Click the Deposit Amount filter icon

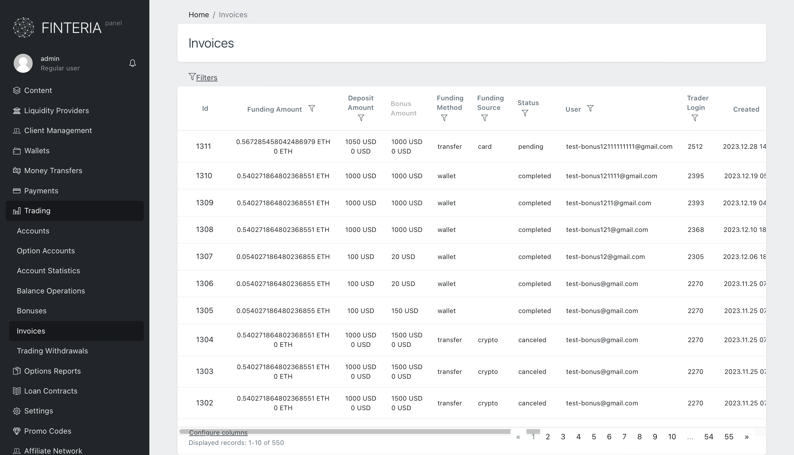(x=361, y=118)
